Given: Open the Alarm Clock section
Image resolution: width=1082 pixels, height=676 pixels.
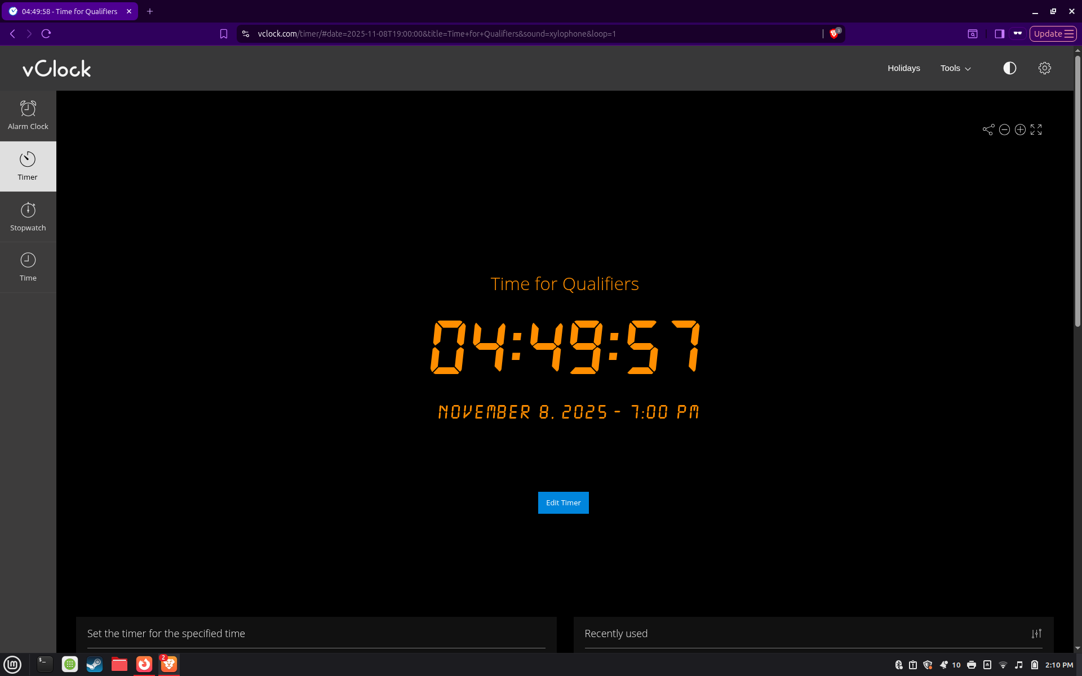Looking at the screenshot, I should (x=28, y=115).
